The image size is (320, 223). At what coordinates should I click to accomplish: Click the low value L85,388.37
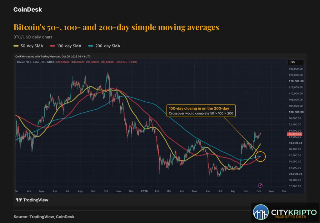(x=92, y=62)
